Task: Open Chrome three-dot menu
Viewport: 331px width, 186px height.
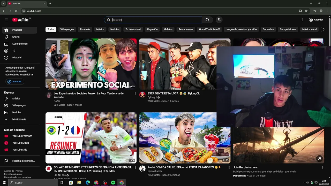Action: 327,11
